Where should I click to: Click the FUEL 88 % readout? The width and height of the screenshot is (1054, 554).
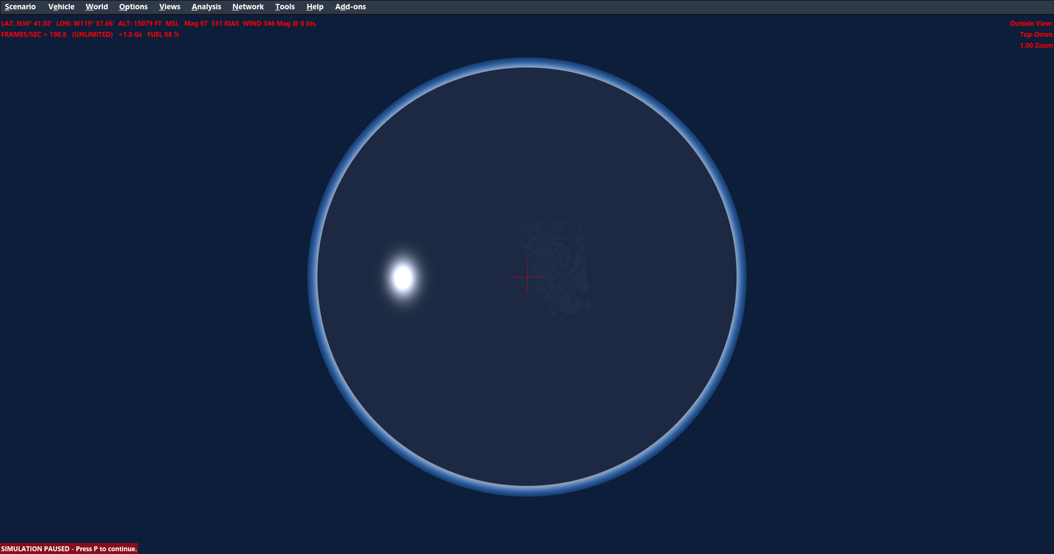coord(163,35)
